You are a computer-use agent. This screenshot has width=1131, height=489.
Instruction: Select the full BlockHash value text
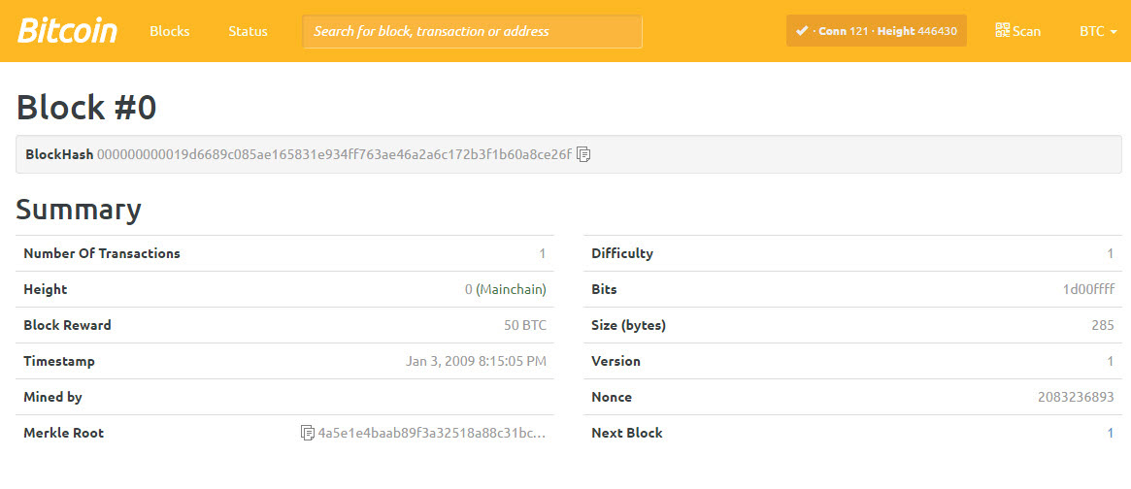(x=334, y=154)
